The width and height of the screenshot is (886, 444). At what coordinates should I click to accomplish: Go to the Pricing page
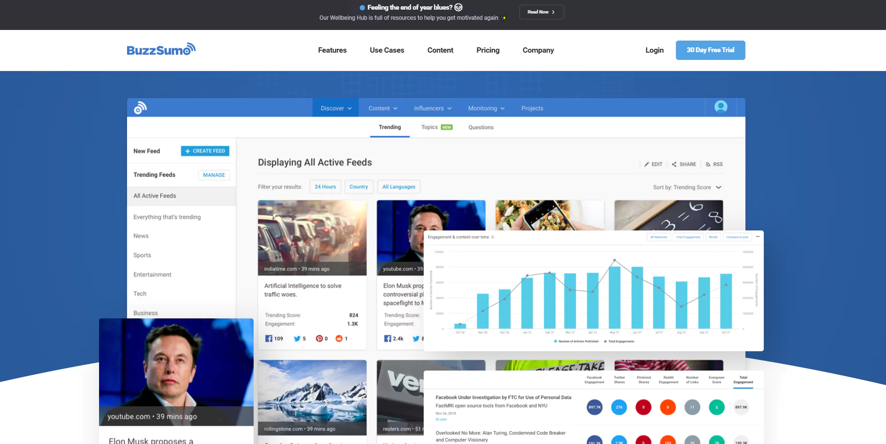coord(488,50)
